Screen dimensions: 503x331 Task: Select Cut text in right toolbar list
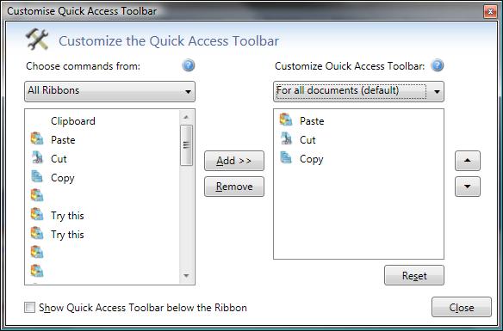click(307, 140)
